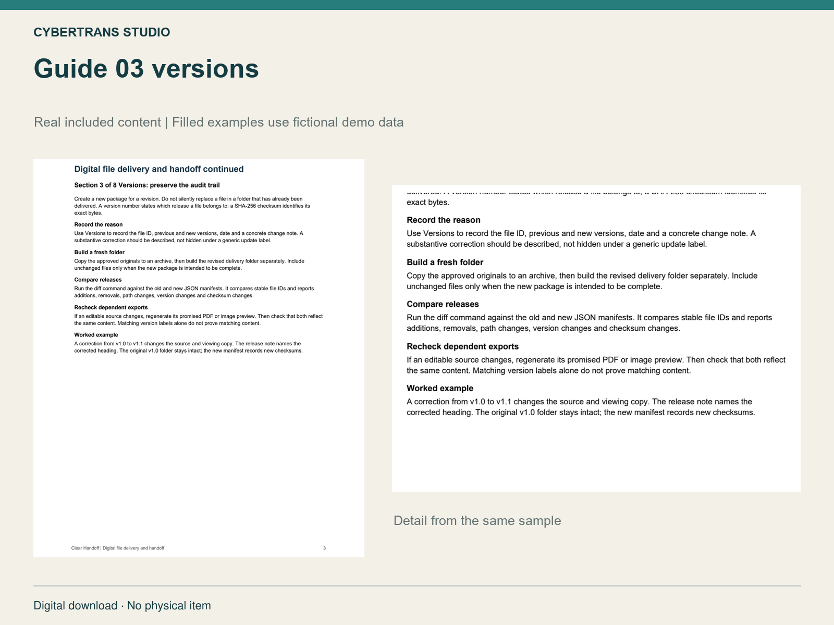This screenshot has height=625, width=834.
Task: Click 'Worked example' heading in left page
Action: point(96,335)
